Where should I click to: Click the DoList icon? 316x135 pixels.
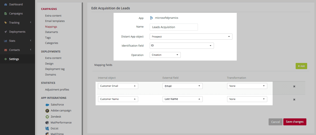[x=47, y=128]
